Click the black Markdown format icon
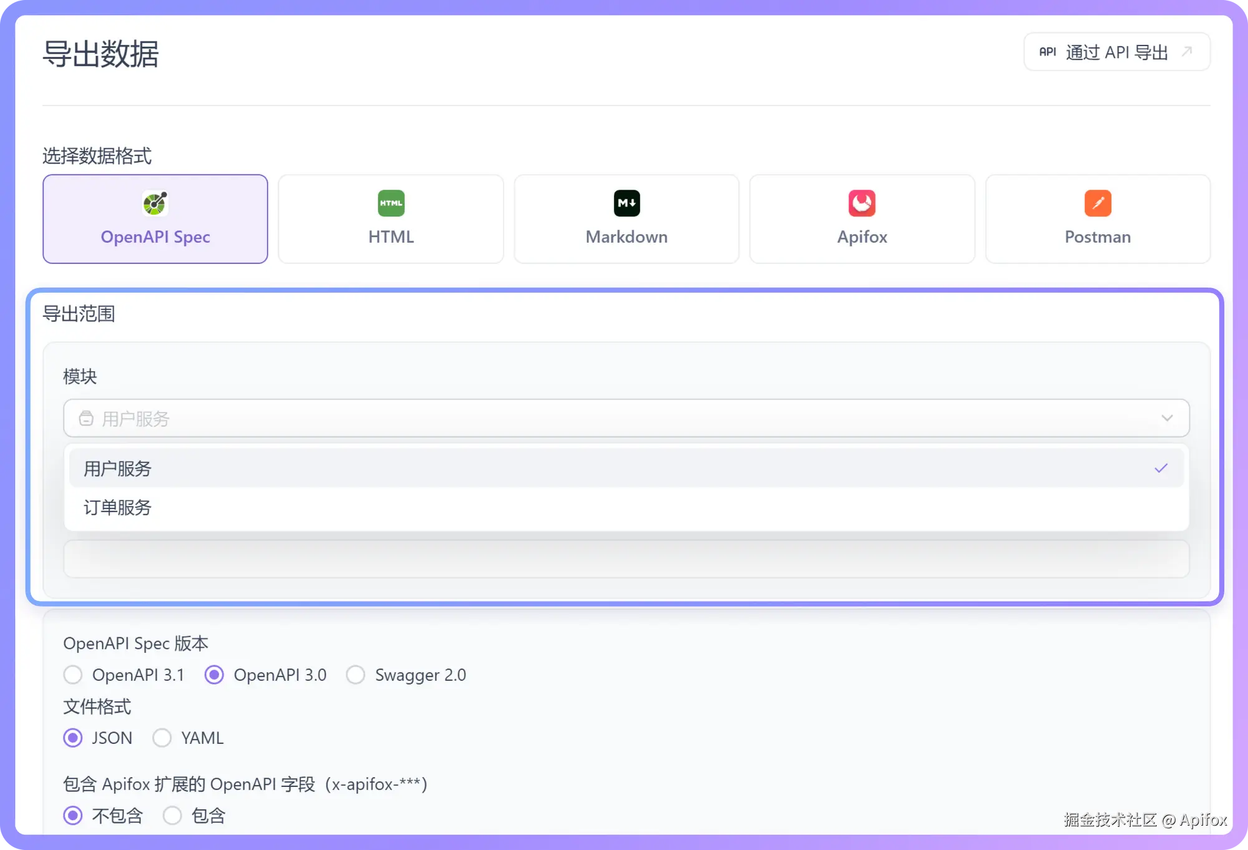The width and height of the screenshot is (1248, 850). coord(626,203)
